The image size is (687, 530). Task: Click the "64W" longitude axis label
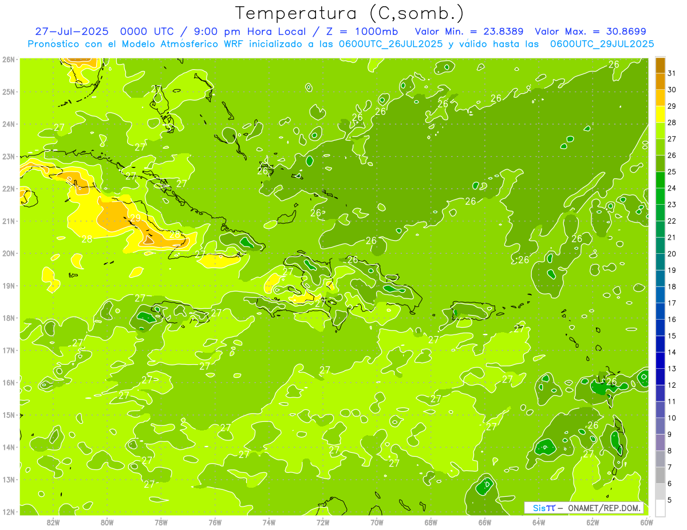[539, 522]
